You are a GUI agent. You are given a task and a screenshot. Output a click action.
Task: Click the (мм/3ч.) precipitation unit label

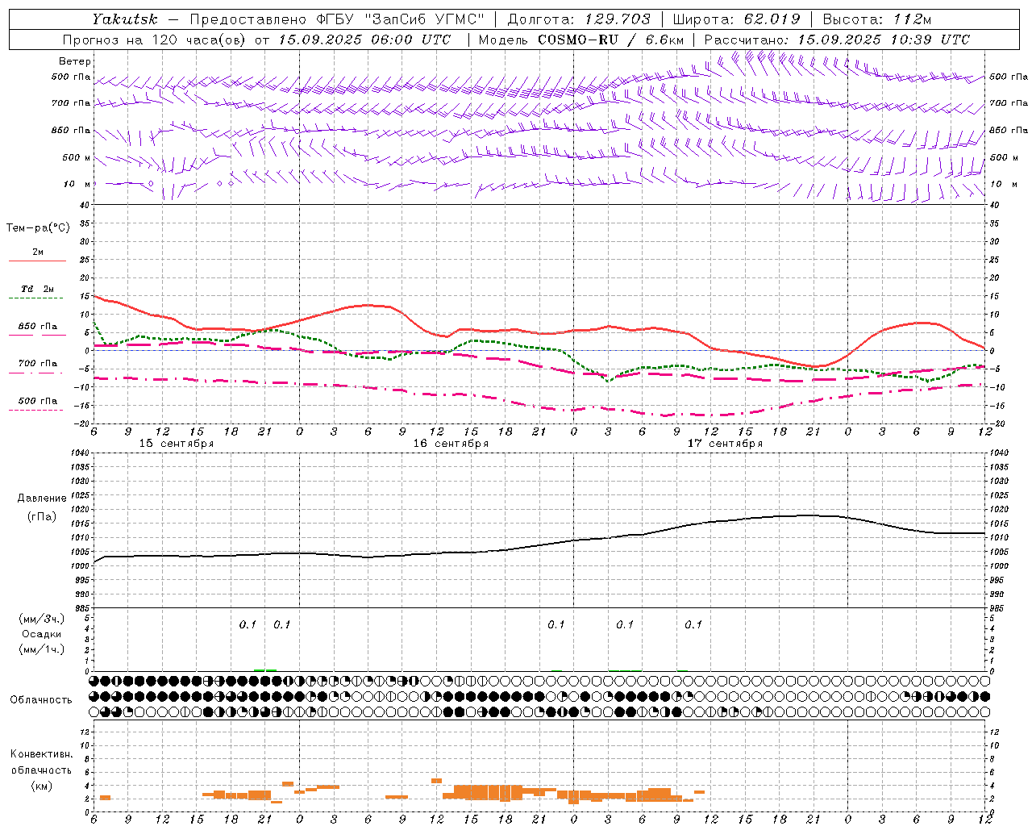point(42,619)
